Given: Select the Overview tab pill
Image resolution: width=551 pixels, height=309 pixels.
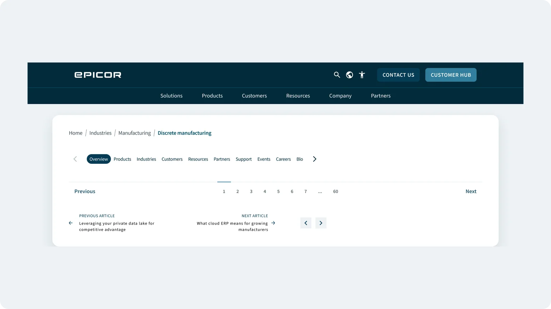Looking at the screenshot, I should [99, 159].
